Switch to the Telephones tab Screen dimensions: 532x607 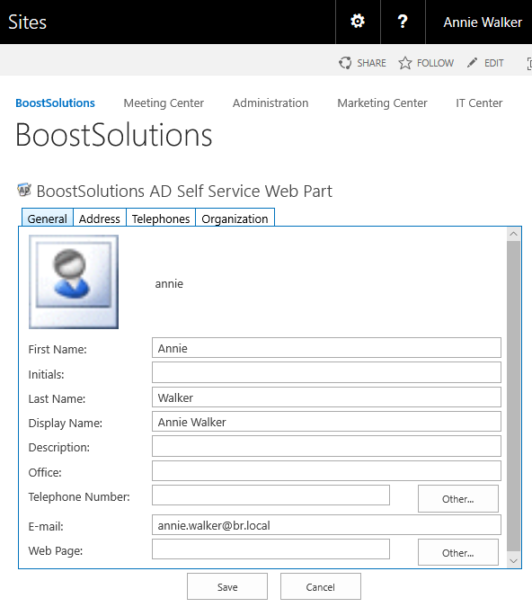point(161,219)
